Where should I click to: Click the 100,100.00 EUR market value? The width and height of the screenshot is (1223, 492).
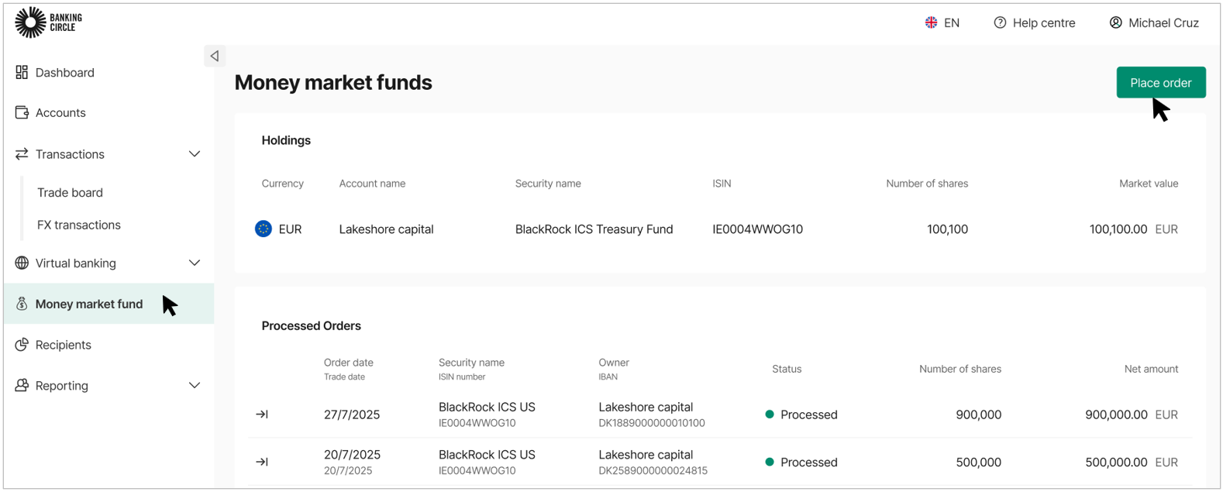[1133, 229]
